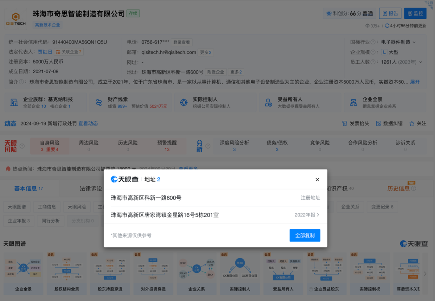This screenshot has width=435, height=301.
Task: Open the 企业族群 基克纳科技 card
Action: 45,102
